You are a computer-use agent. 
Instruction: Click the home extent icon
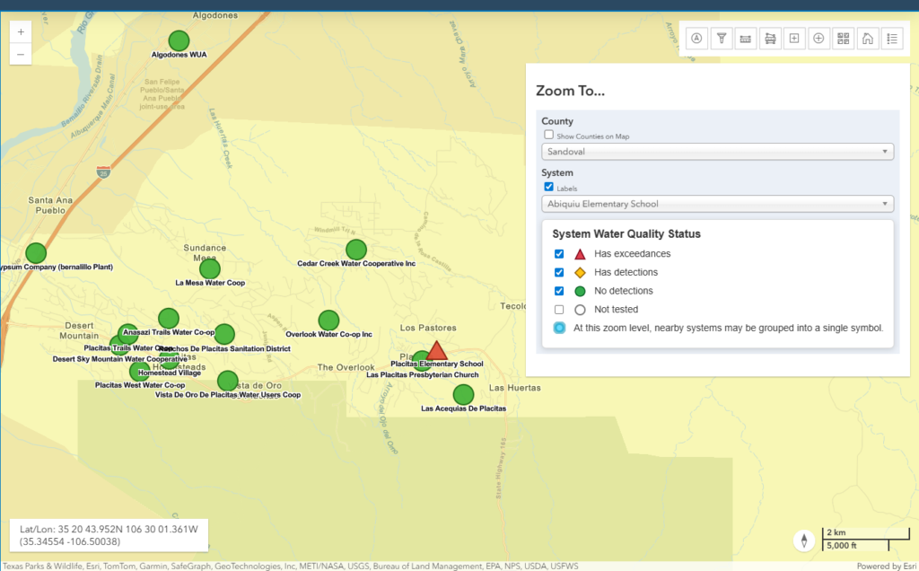click(x=867, y=38)
